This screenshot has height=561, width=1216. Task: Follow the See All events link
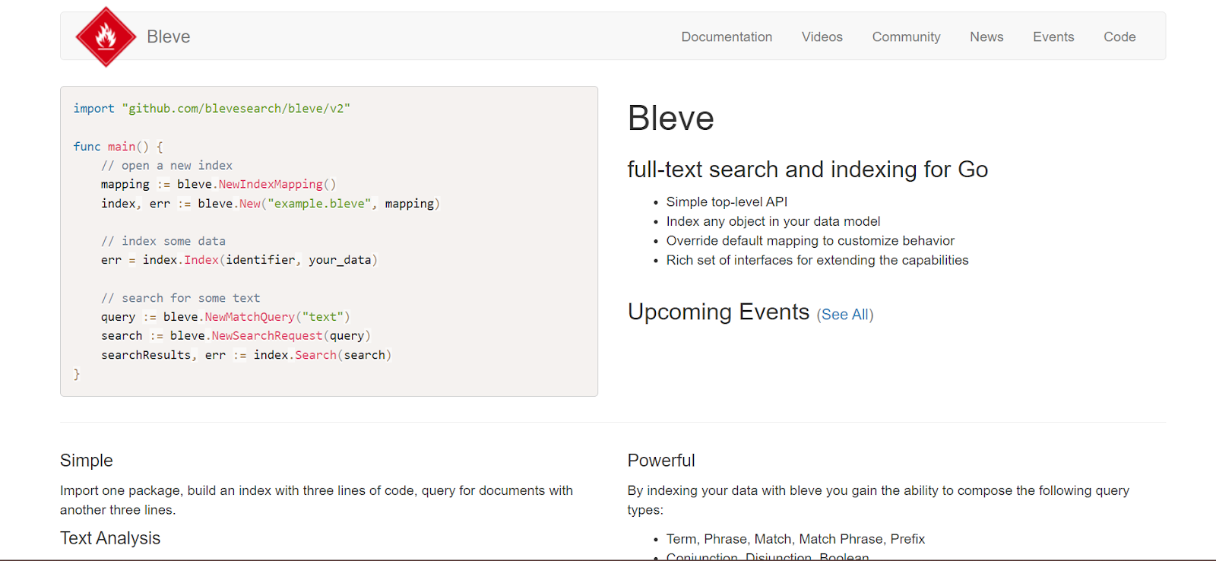point(845,315)
